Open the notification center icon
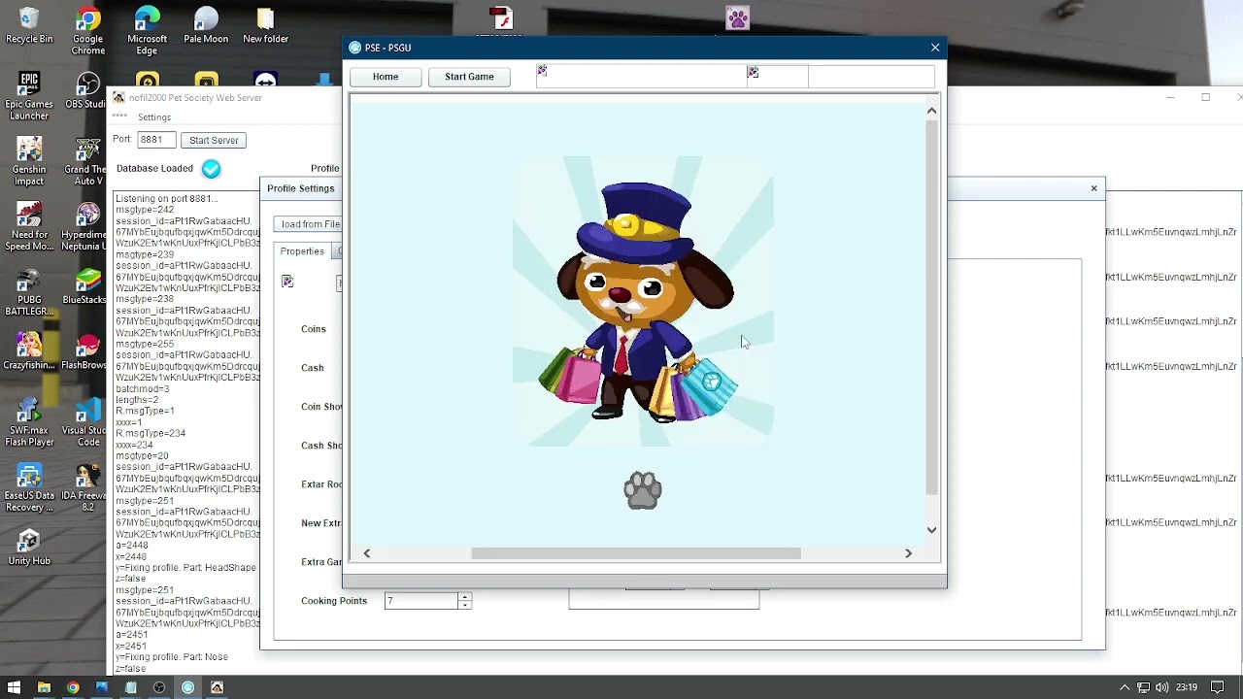This screenshot has width=1243, height=699. [1217, 687]
